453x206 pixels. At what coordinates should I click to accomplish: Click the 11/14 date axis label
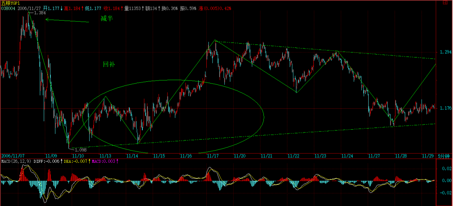[x=132, y=156]
